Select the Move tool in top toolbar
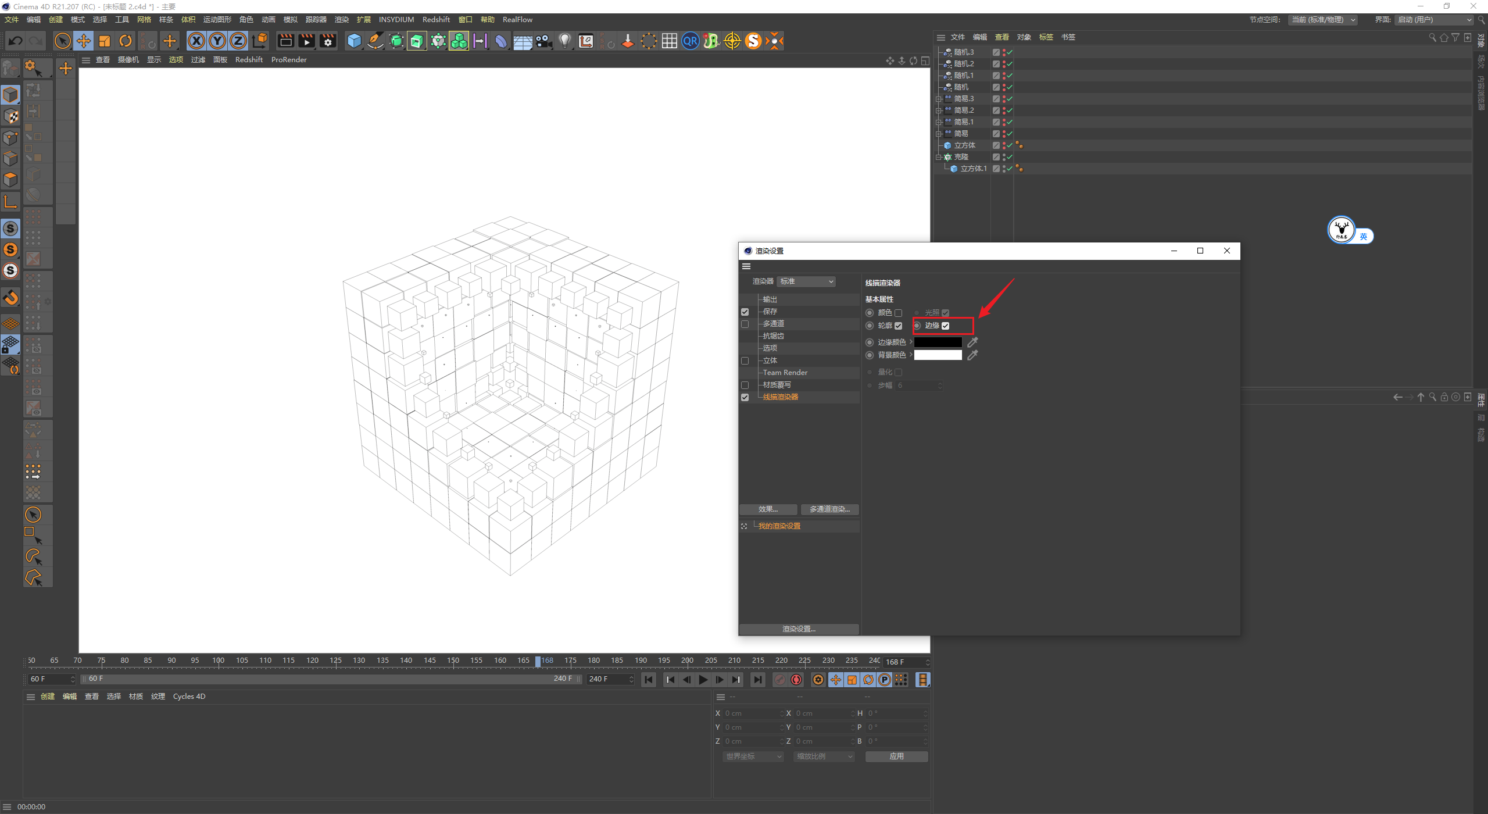1488x814 pixels. pos(84,41)
